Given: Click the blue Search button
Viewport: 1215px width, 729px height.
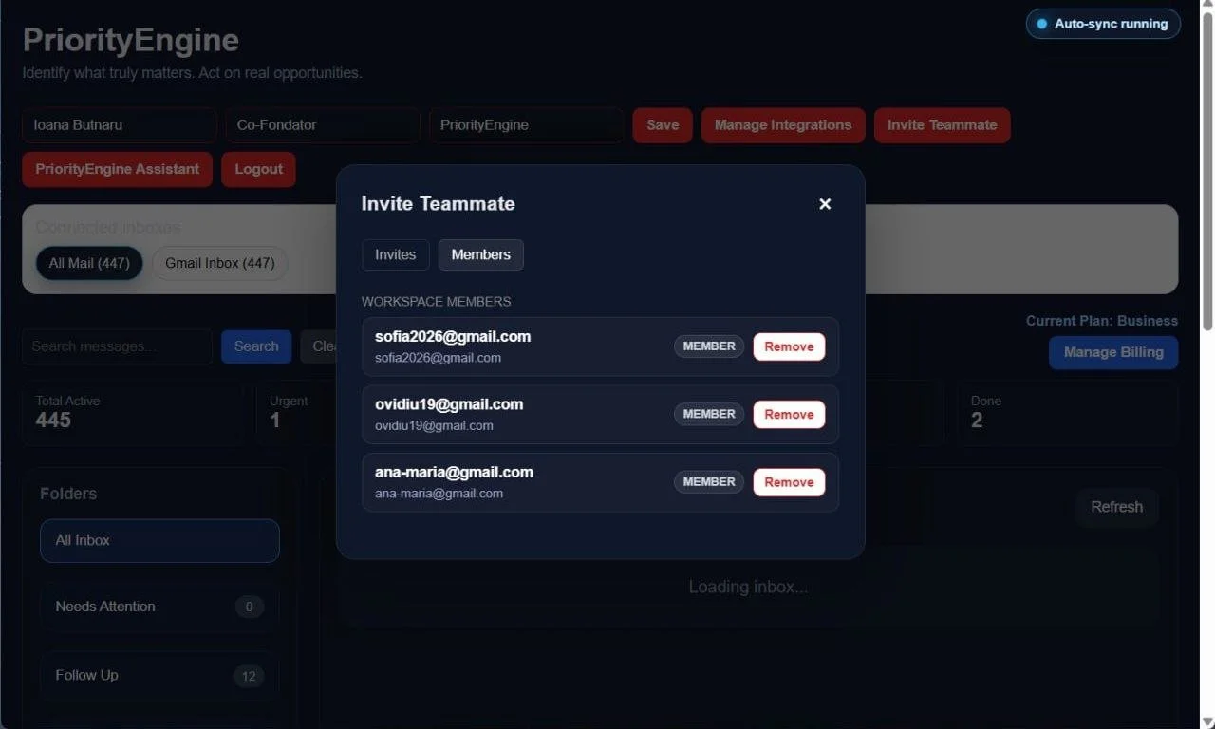Looking at the screenshot, I should click(x=256, y=346).
